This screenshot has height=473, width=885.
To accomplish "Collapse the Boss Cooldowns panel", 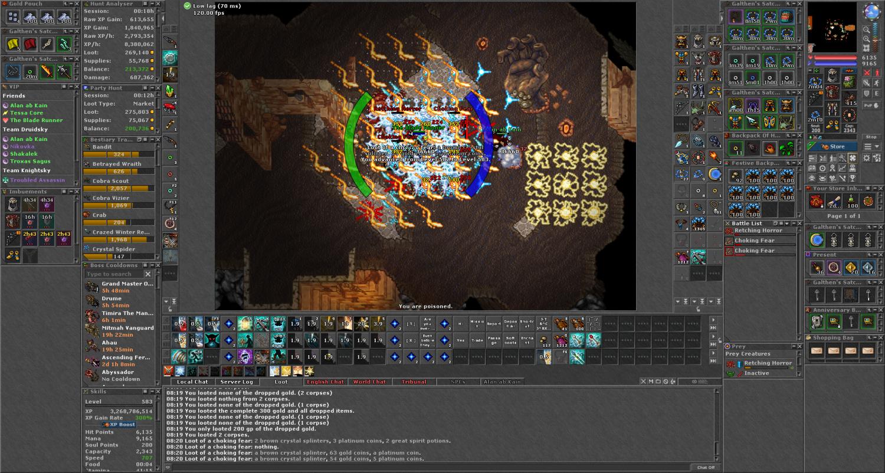I will point(152,265).
